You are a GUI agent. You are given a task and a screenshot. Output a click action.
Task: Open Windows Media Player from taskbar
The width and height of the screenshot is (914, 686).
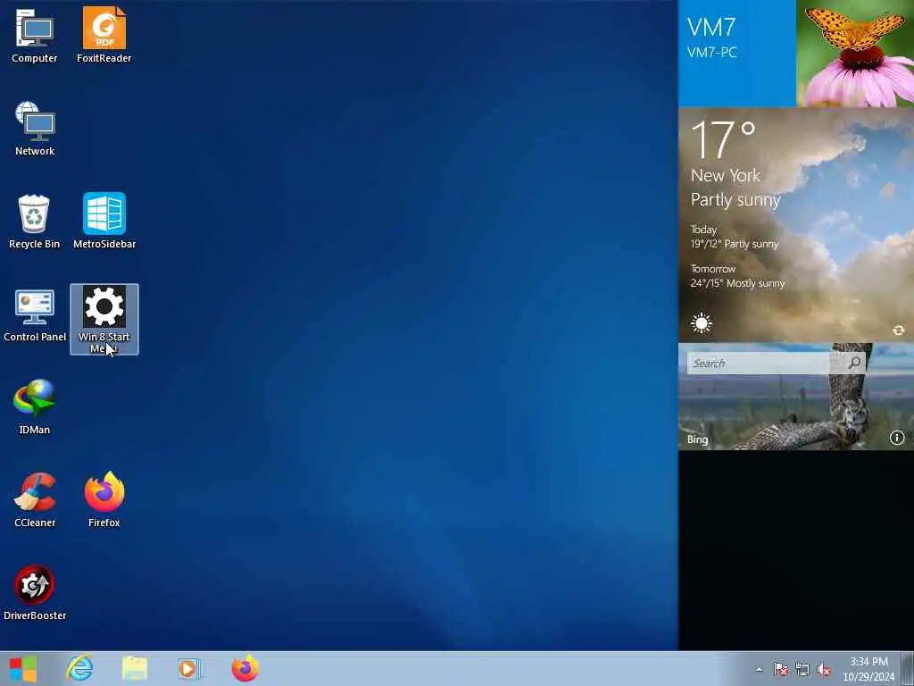[x=189, y=668]
